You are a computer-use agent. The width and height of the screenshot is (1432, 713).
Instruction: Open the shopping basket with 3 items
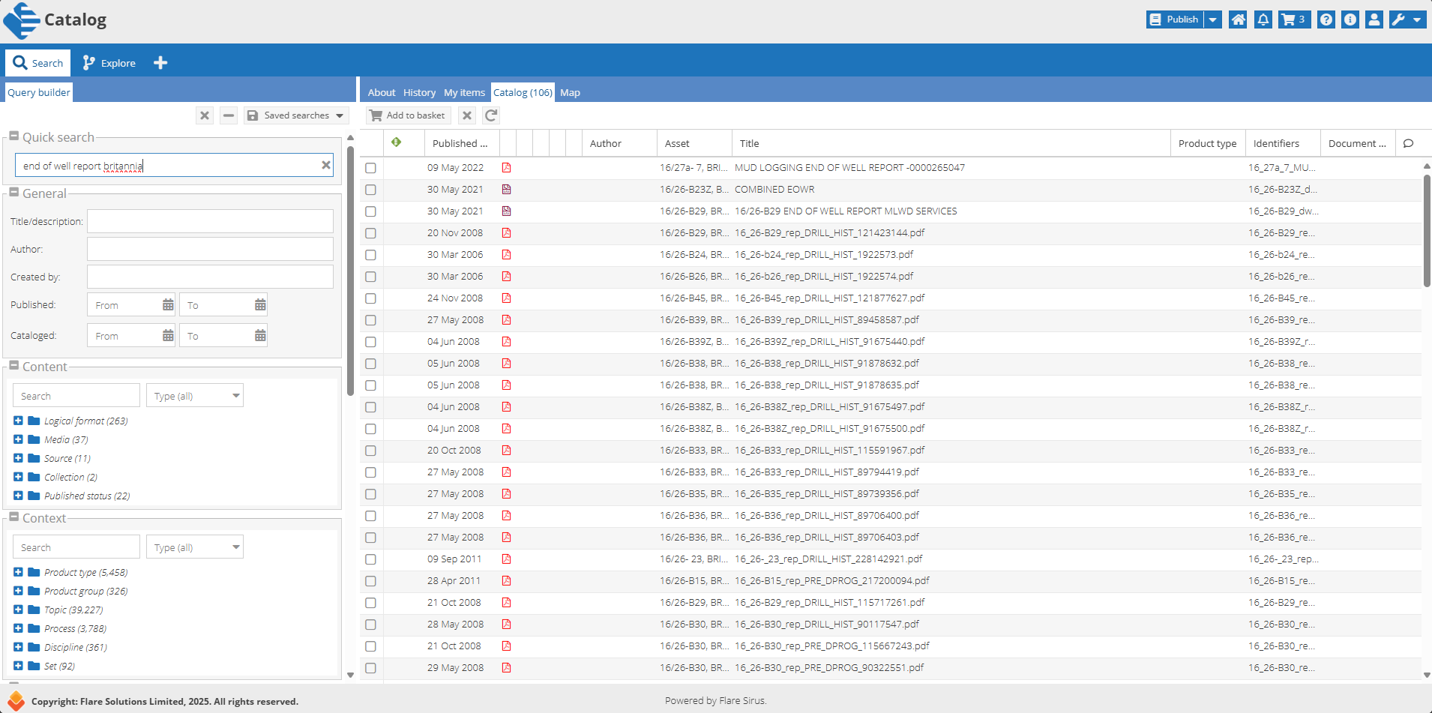tap(1294, 19)
